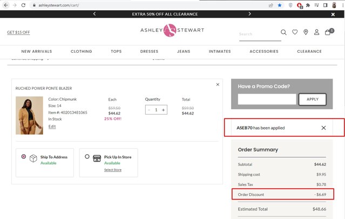Show next promo banner with right chevron
The image size is (345, 219).
click(x=249, y=14)
